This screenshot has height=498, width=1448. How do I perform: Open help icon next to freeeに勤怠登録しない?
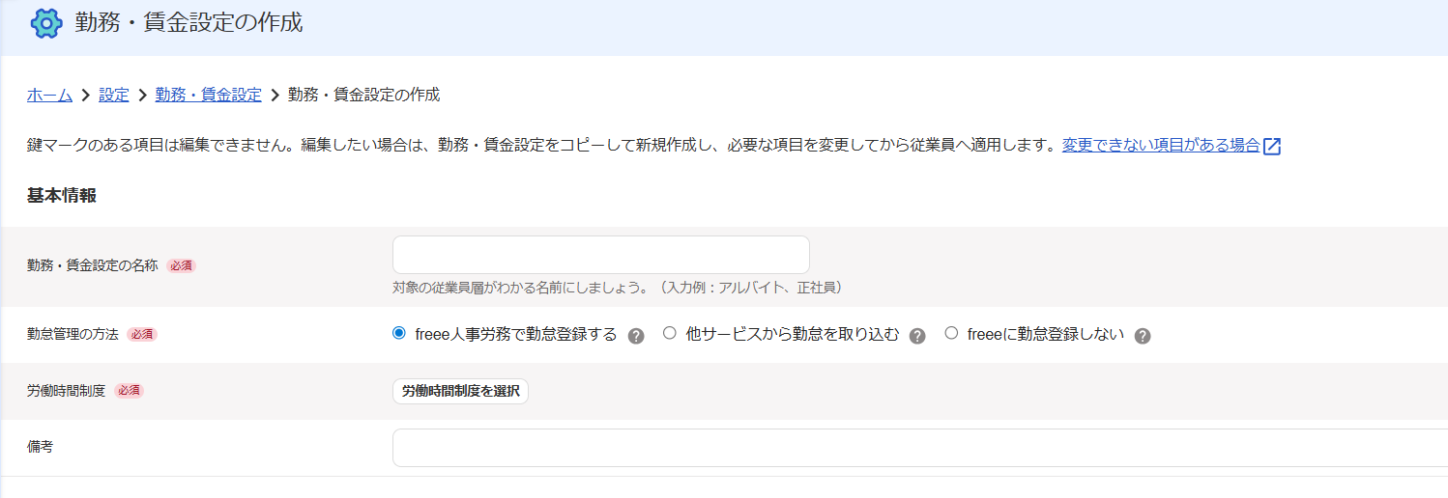coord(1143,336)
